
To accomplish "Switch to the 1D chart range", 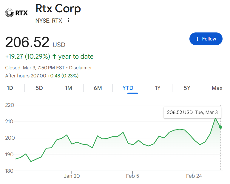I will [10, 88].
